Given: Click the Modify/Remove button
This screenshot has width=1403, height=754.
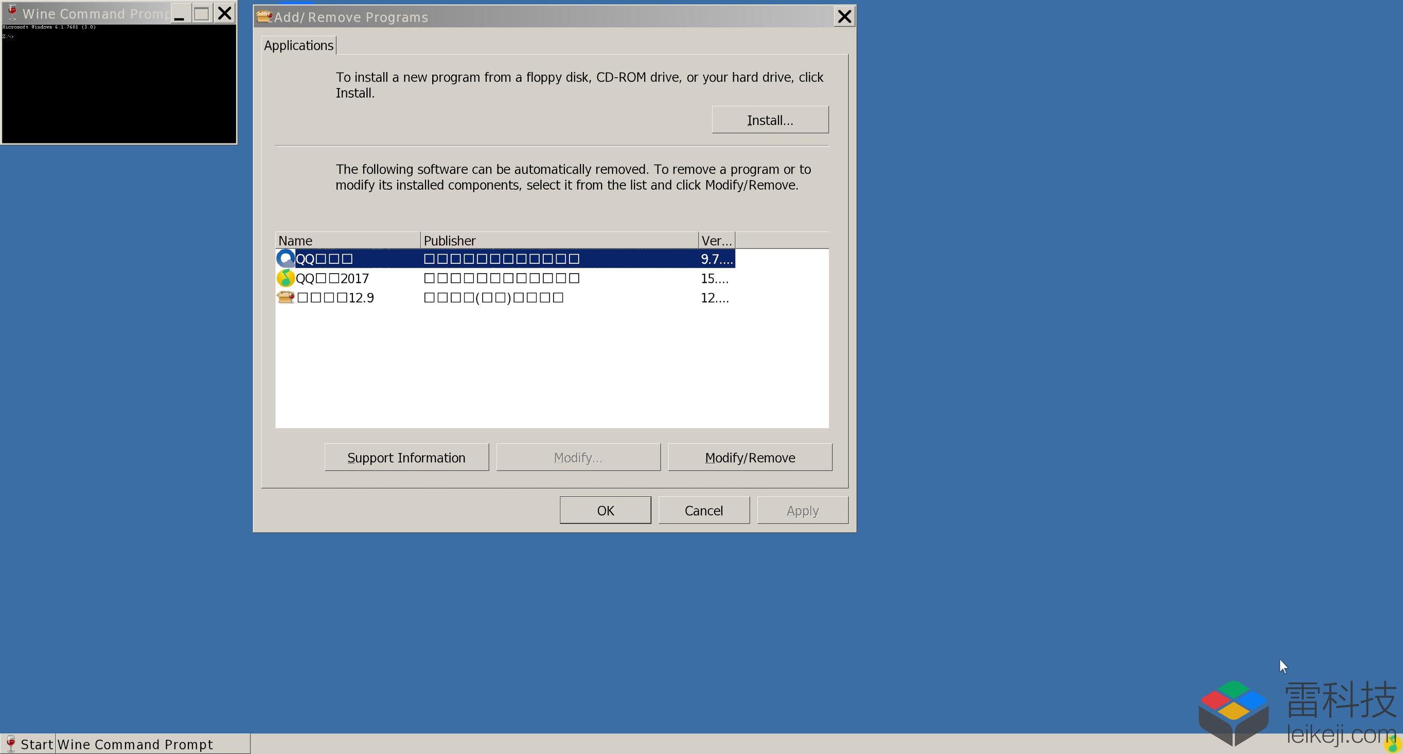Looking at the screenshot, I should (x=750, y=457).
